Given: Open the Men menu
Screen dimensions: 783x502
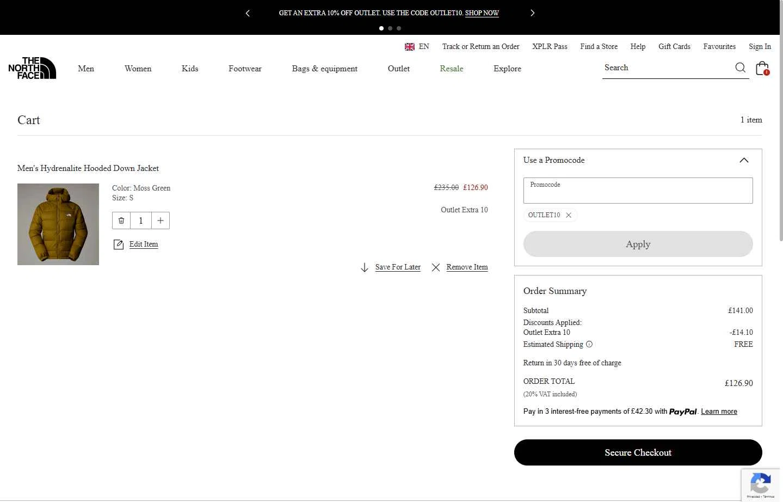Looking at the screenshot, I should [x=86, y=69].
